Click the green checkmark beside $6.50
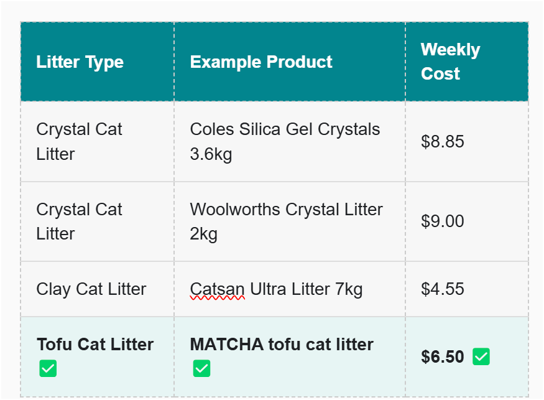Image resolution: width=544 pixels, height=400 pixels. point(481,356)
